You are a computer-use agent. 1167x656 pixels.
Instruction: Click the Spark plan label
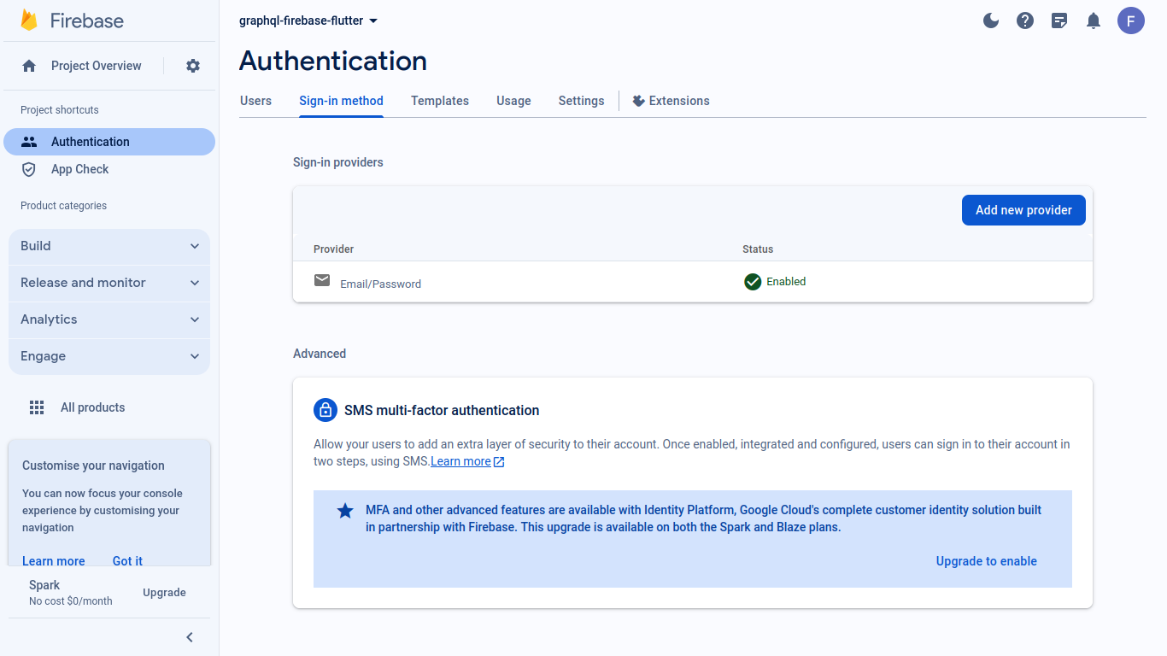click(44, 585)
